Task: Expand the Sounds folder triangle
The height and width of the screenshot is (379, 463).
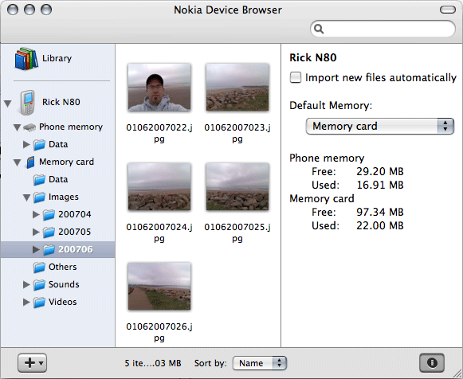Action: [x=26, y=284]
